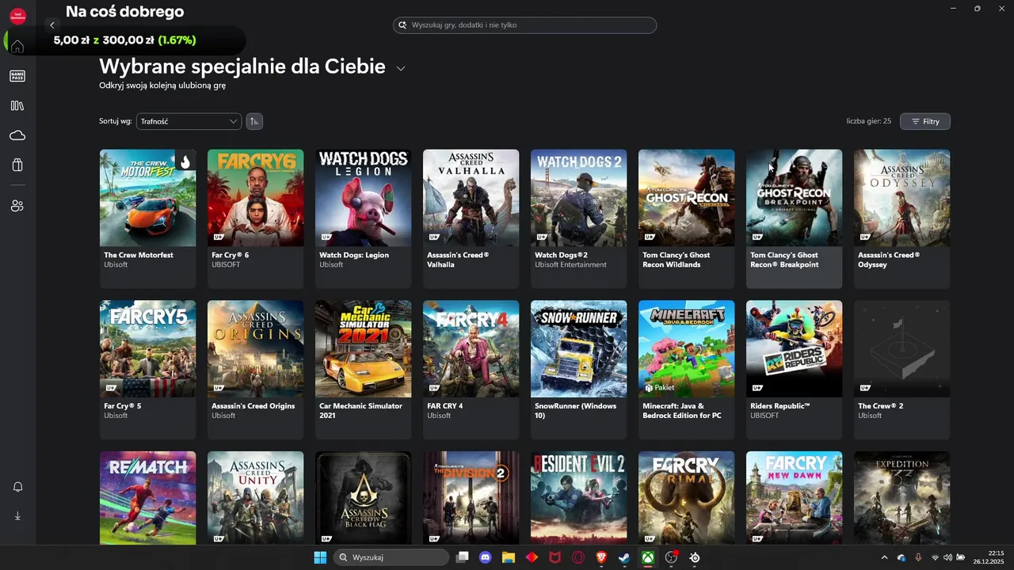Expand the Wybrane specjalnie dla Ciebie chevron
The image size is (1014, 570).
point(401,68)
